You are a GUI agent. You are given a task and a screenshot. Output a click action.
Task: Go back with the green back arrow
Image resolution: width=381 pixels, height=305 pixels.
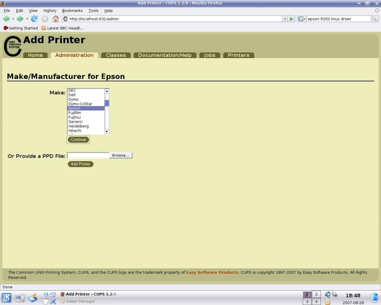(x=6, y=19)
